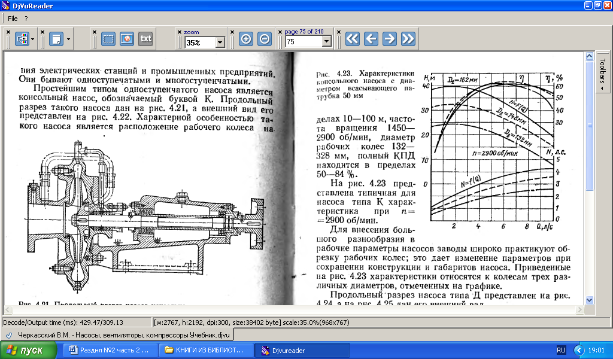Click the checkmark icon on the document tab
The image size is (613, 359).
[x=9, y=335]
